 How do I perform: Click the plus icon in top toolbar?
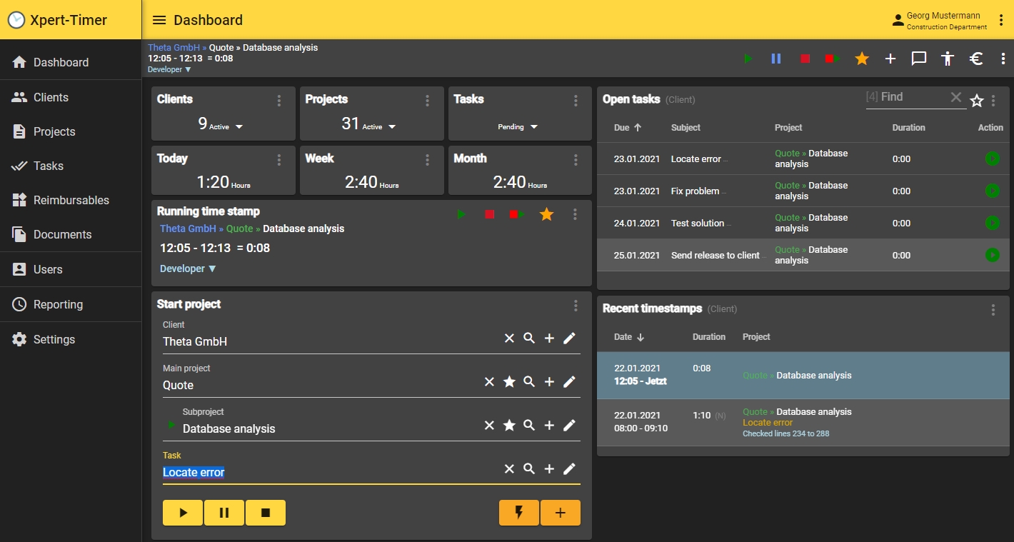coord(890,59)
